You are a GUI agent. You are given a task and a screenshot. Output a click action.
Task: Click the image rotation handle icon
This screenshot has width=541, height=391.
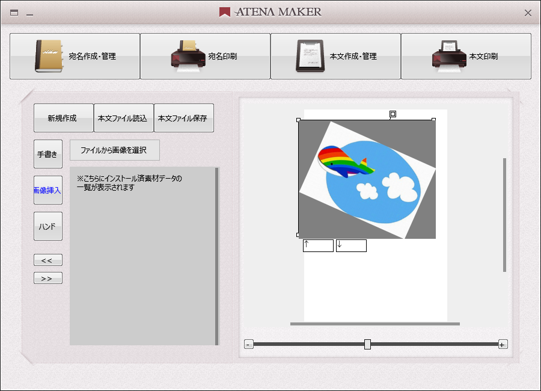[x=393, y=114]
